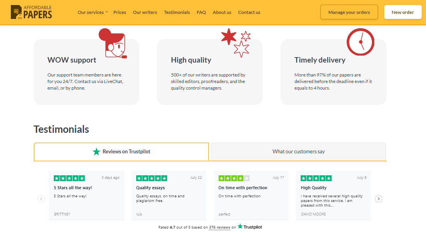Click the support agent headset illustration
The image size is (426, 234).
pos(114,43)
